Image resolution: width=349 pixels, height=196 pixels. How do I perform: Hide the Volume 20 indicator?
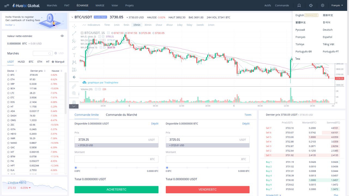click(x=96, y=89)
